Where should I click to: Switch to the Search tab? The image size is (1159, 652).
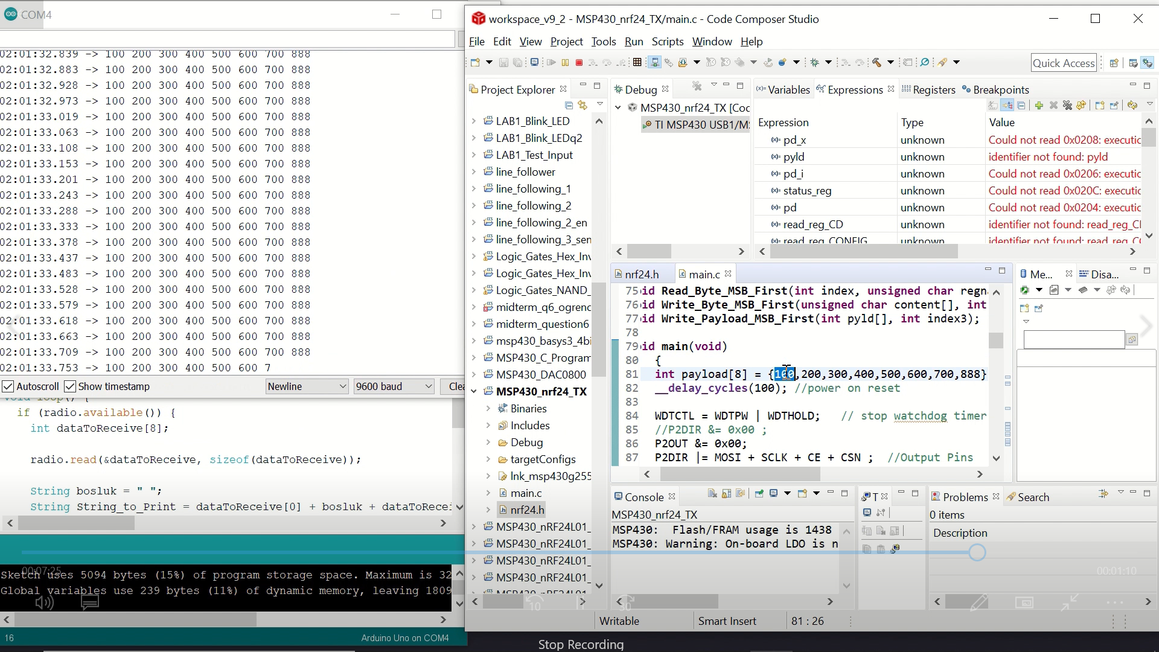coord(1027,497)
